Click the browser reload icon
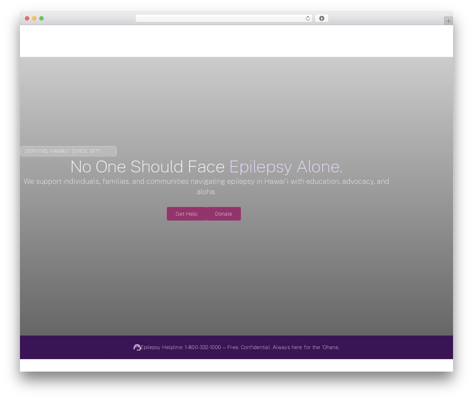 (x=307, y=18)
